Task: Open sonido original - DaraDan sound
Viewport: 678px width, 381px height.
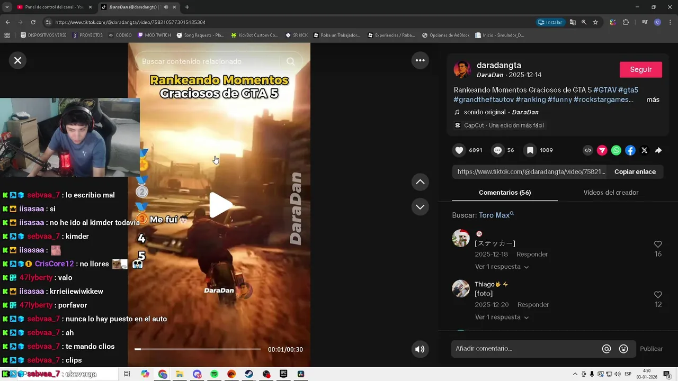Action: [x=501, y=112]
